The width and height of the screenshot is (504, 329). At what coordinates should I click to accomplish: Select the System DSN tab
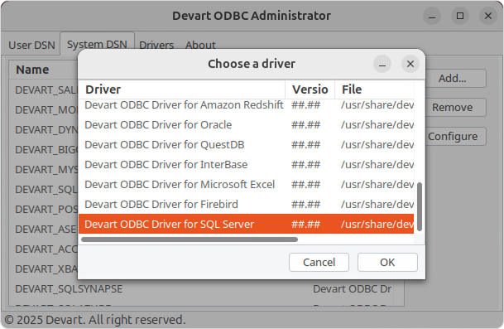[97, 44]
